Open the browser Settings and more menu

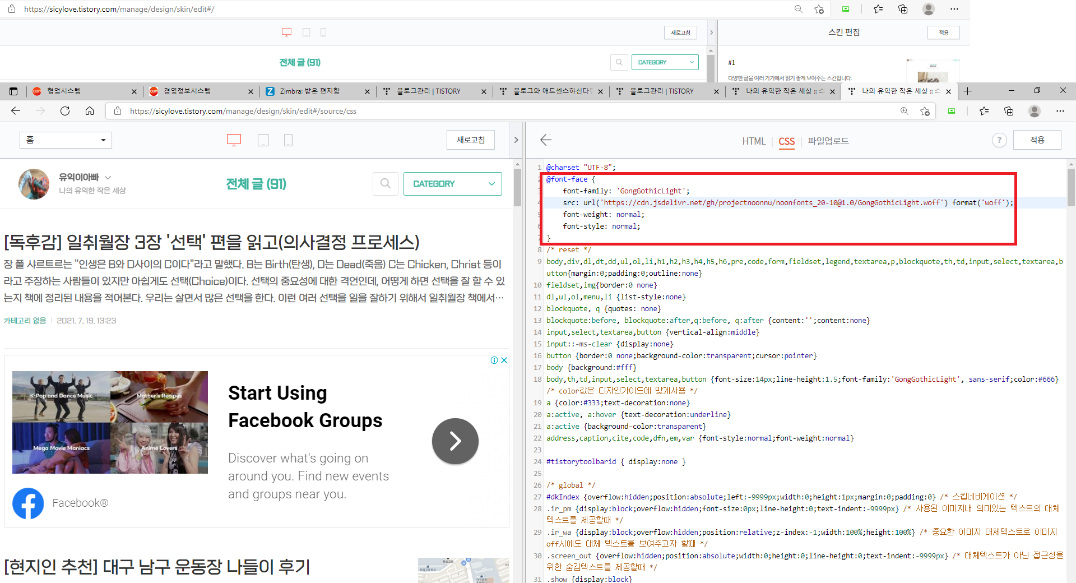click(1060, 111)
